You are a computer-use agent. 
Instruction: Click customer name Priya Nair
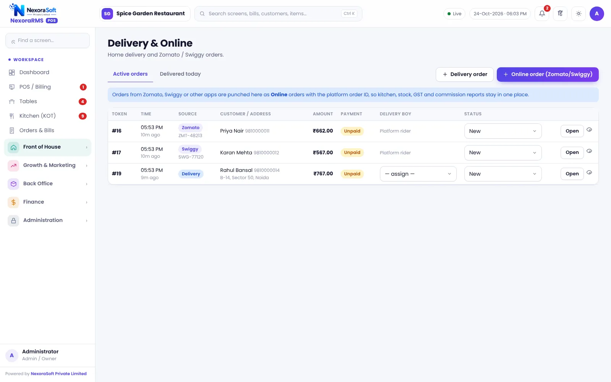232,131
